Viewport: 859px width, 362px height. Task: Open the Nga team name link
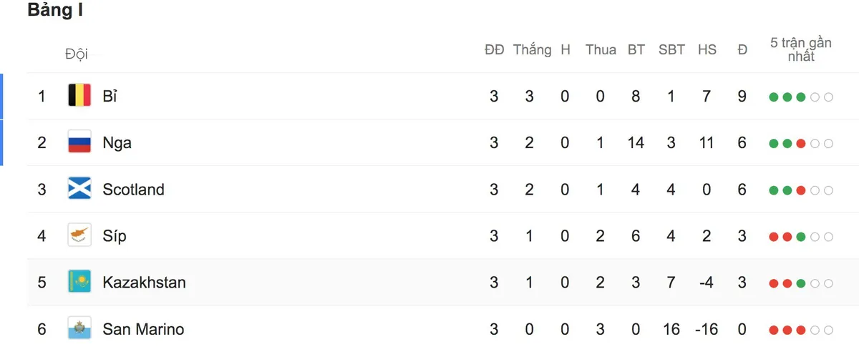pyautogui.click(x=117, y=143)
